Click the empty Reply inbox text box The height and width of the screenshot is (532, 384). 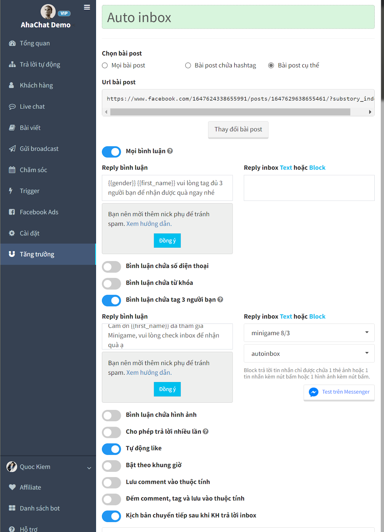pos(309,188)
